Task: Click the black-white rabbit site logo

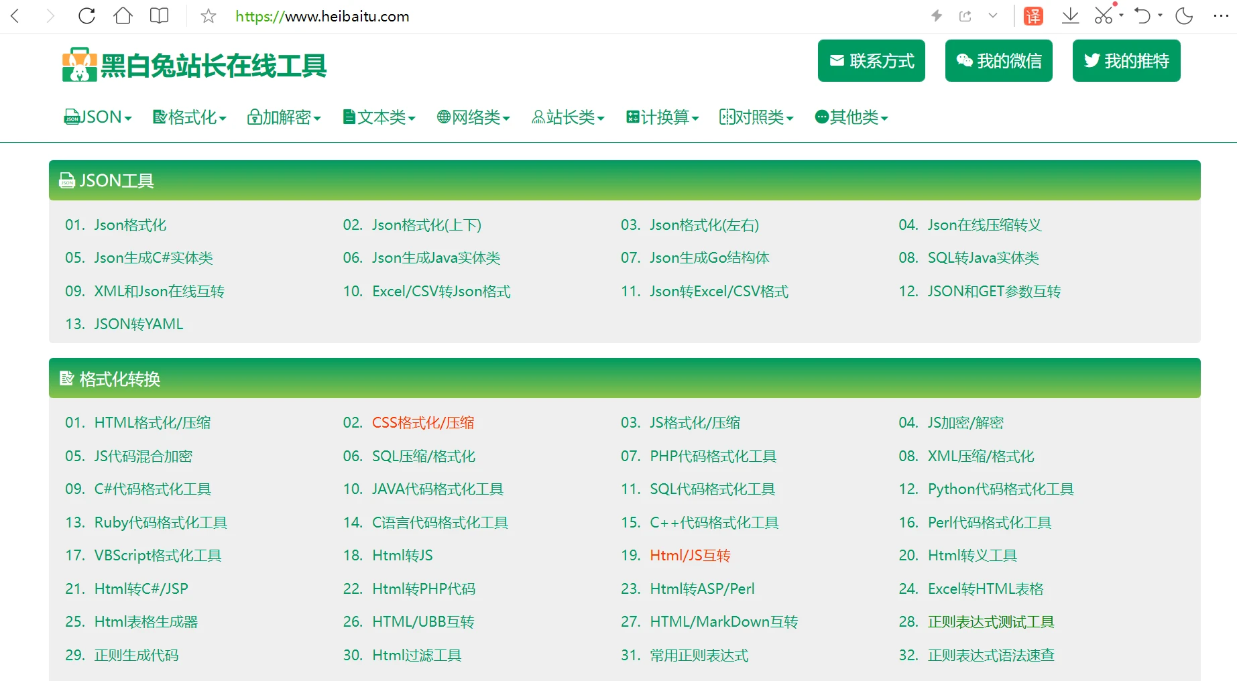Action: 194,65
